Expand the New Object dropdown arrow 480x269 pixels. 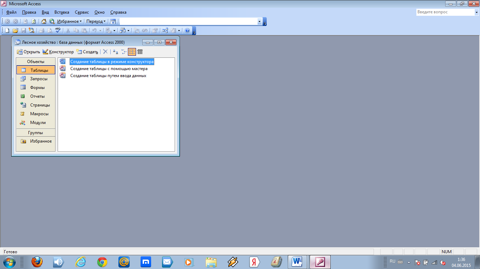(x=179, y=30)
